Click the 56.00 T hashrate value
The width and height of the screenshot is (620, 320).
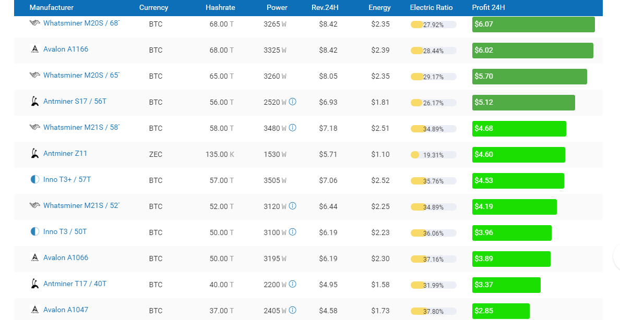click(x=221, y=102)
